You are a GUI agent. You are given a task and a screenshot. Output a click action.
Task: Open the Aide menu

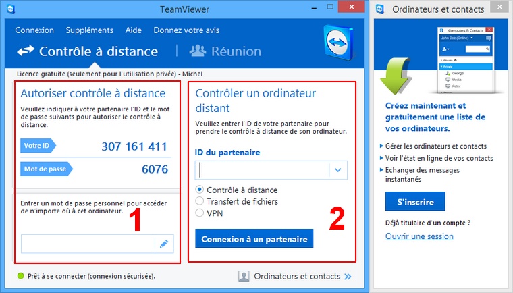pos(134,30)
